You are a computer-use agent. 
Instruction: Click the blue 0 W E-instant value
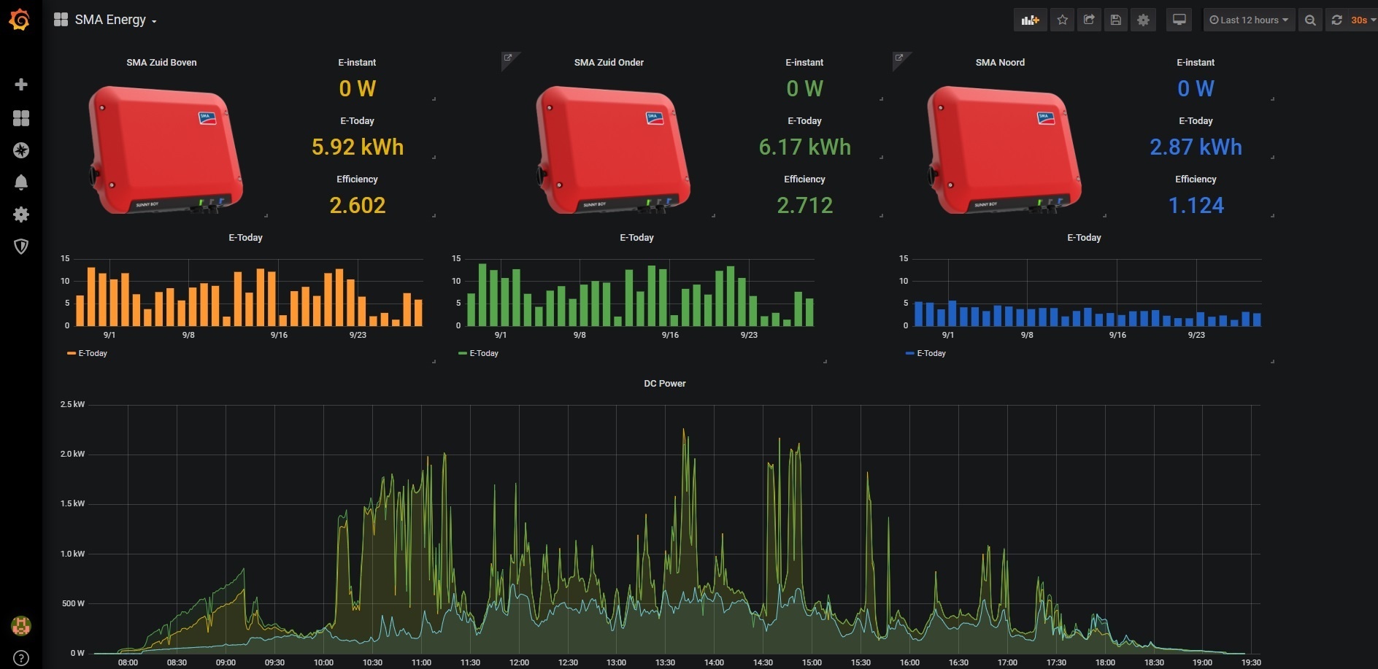coord(1196,89)
